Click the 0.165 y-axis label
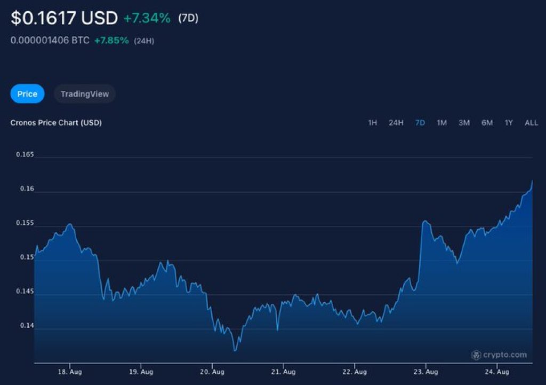This screenshot has height=385, width=546. point(25,154)
